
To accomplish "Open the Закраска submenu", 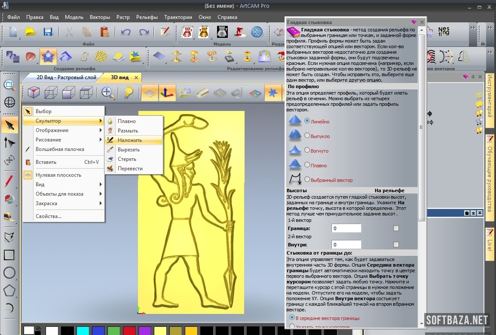I will coord(63,203).
